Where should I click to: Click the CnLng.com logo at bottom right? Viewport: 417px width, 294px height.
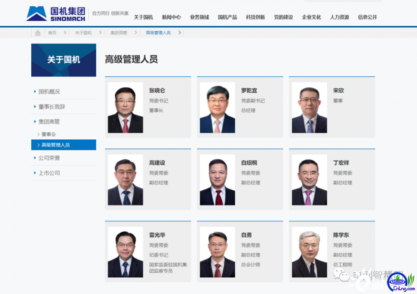click(401, 282)
